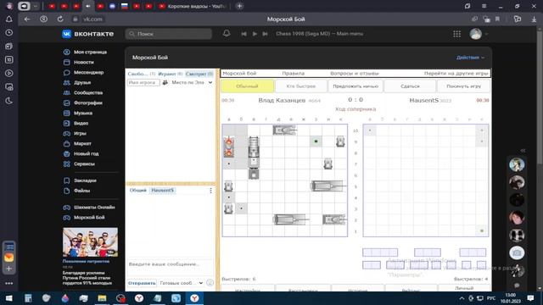Open browser sidebar history clock icon

click(9, 33)
